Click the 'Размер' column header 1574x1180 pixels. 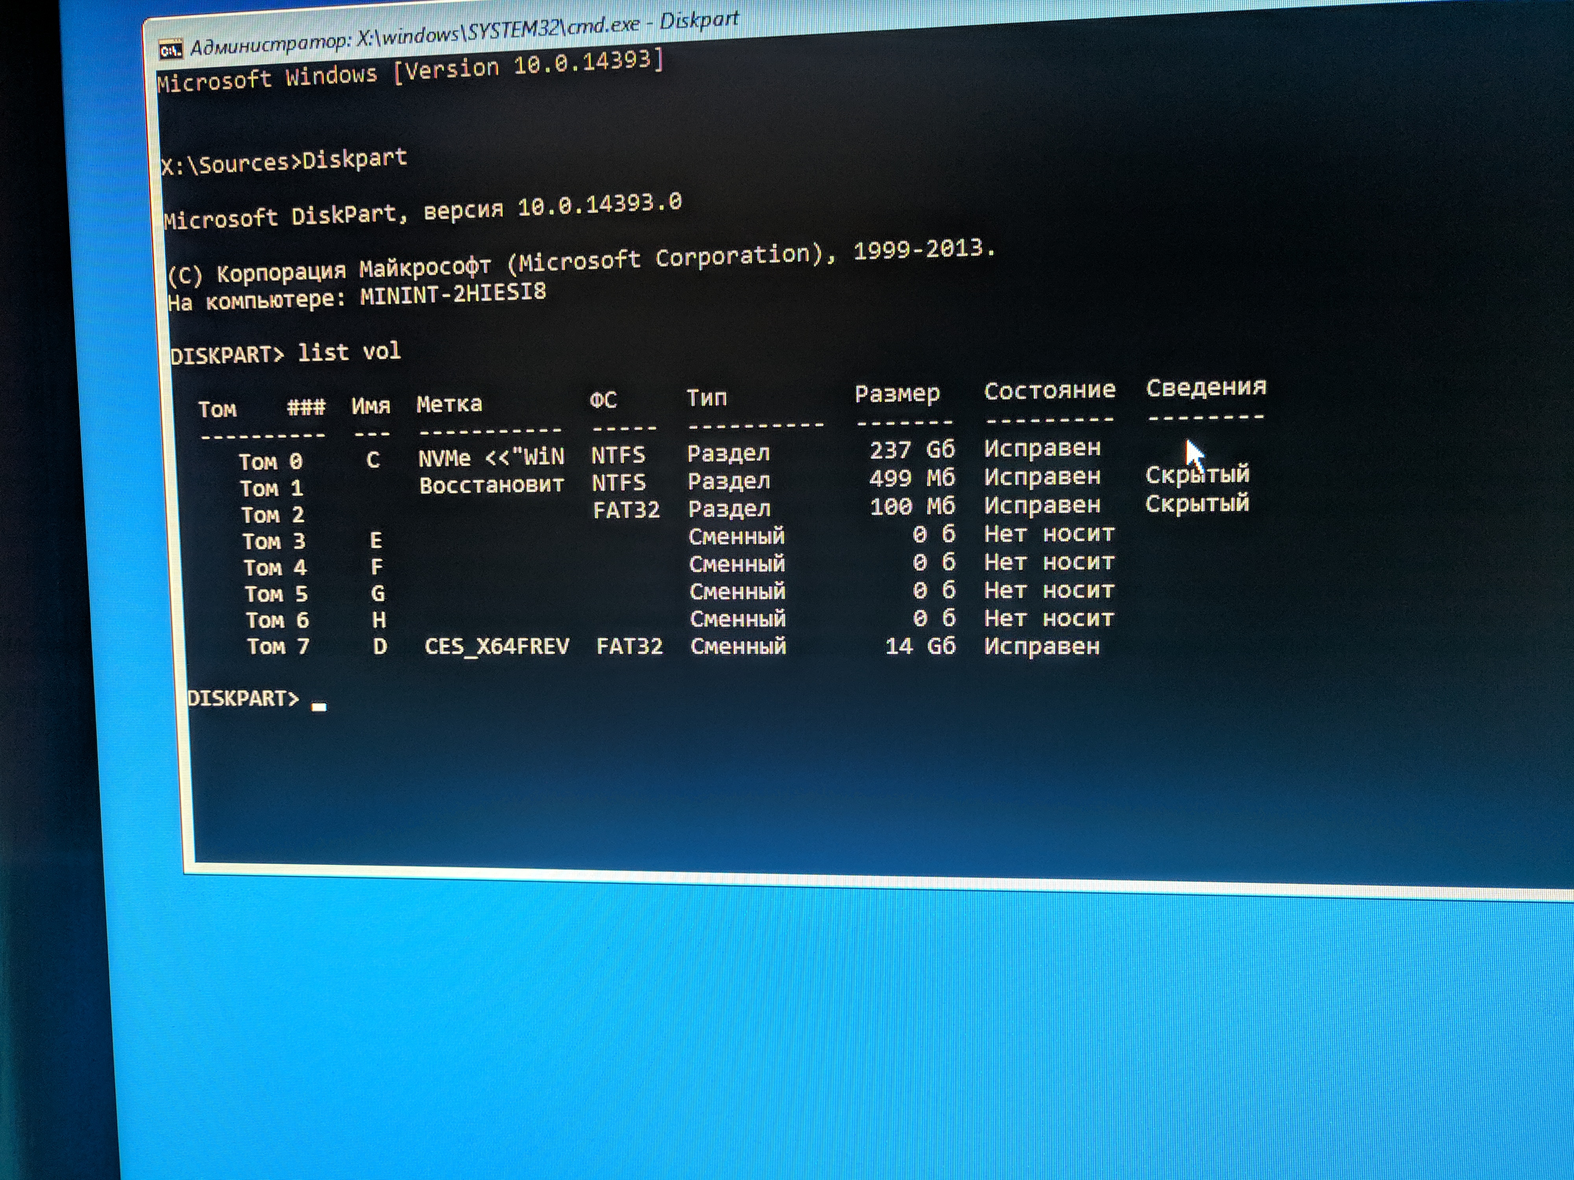(897, 393)
